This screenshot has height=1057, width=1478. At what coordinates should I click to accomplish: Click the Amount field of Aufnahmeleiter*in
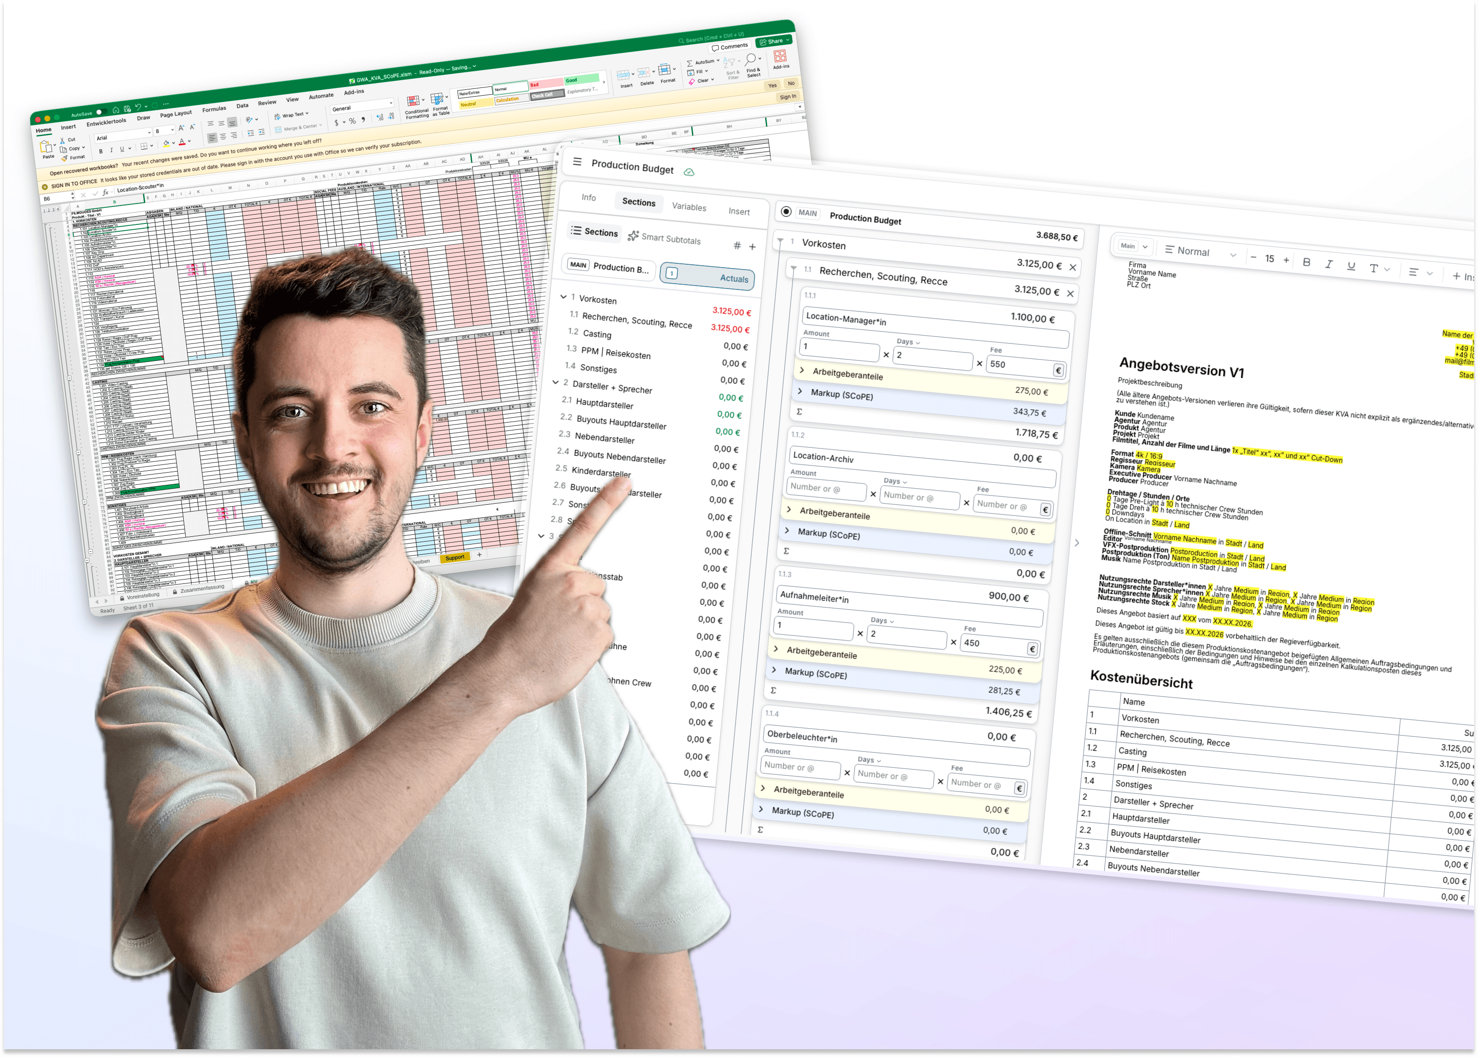pos(813,629)
